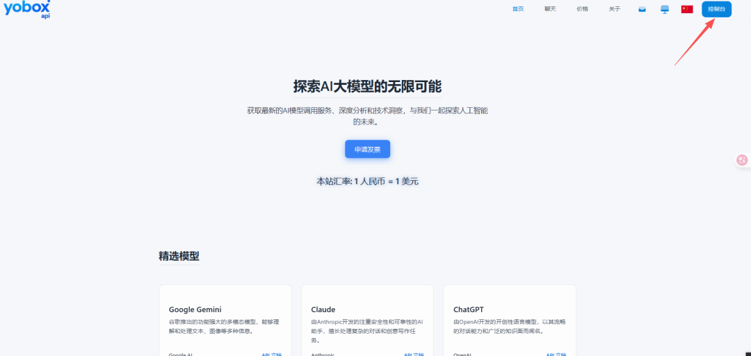The height and width of the screenshot is (356, 751).
Task: Click the 本站汇率: 1 人民币 = 1 美元 text
Action: tap(367, 181)
